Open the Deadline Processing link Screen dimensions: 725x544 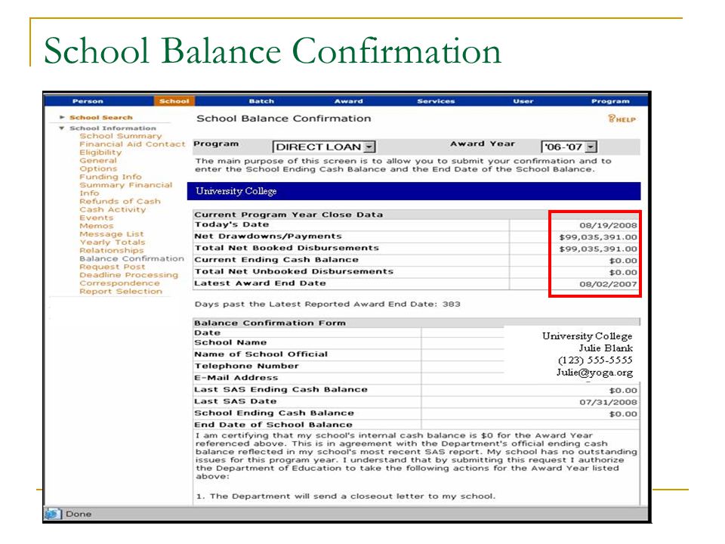click(128, 275)
